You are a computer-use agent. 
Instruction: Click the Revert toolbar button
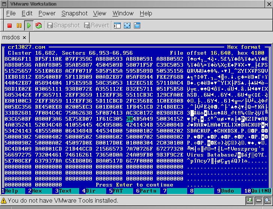(x=96, y=25)
